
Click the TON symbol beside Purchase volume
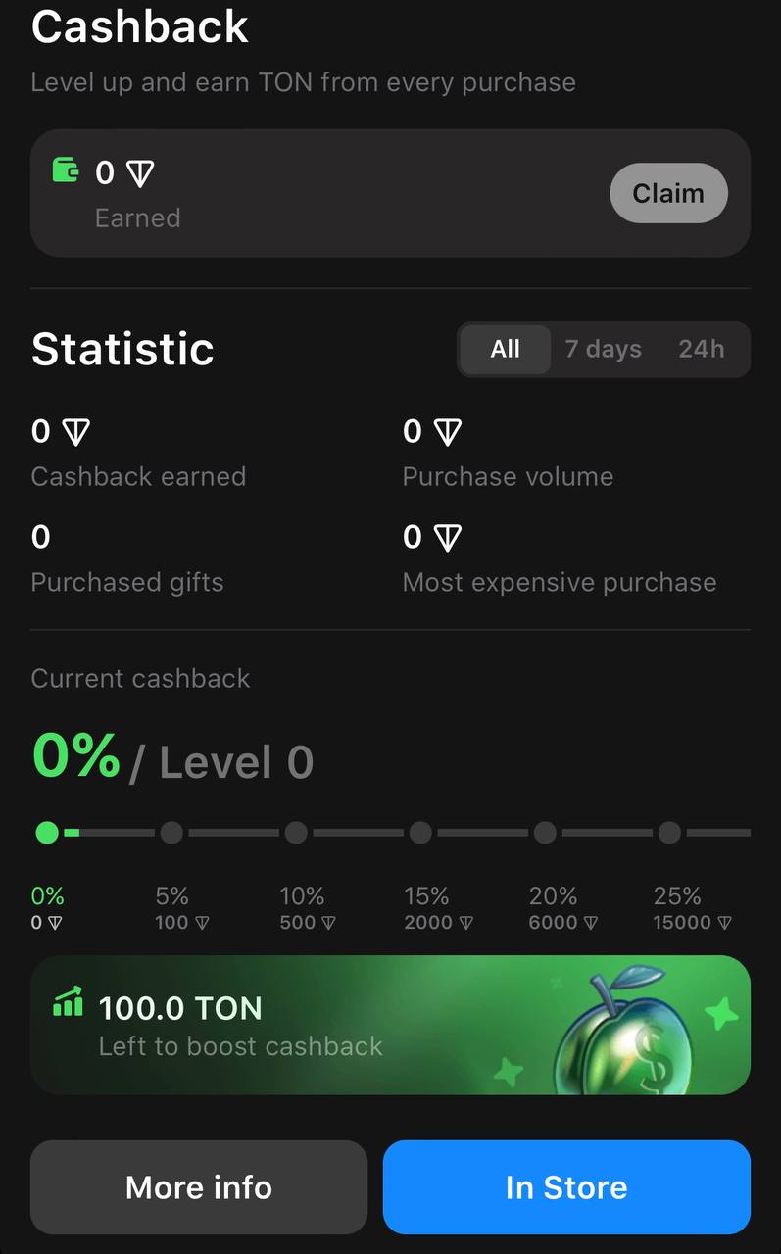click(x=447, y=431)
